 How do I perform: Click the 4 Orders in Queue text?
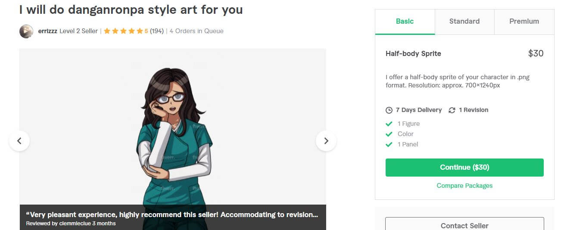(x=196, y=31)
